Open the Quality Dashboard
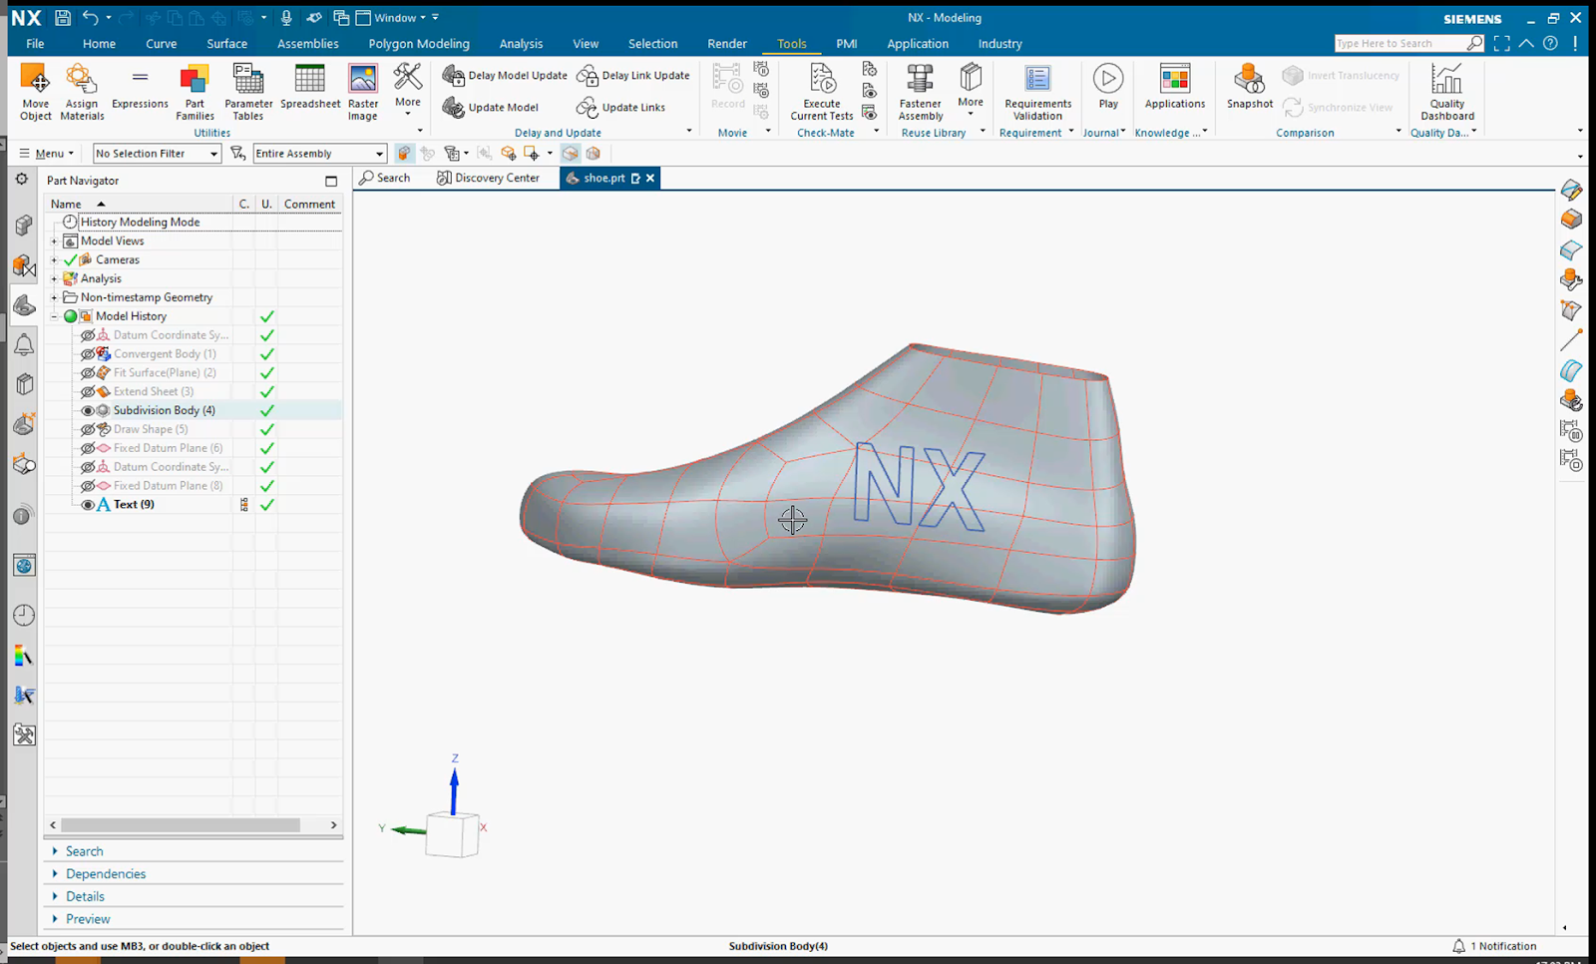The image size is (1596, 964). (x=1447, y=92)
